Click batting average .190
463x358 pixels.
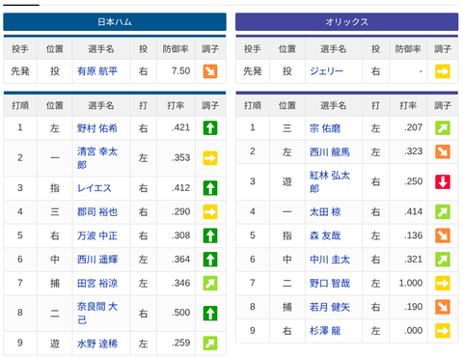click(x=413, y=307)
